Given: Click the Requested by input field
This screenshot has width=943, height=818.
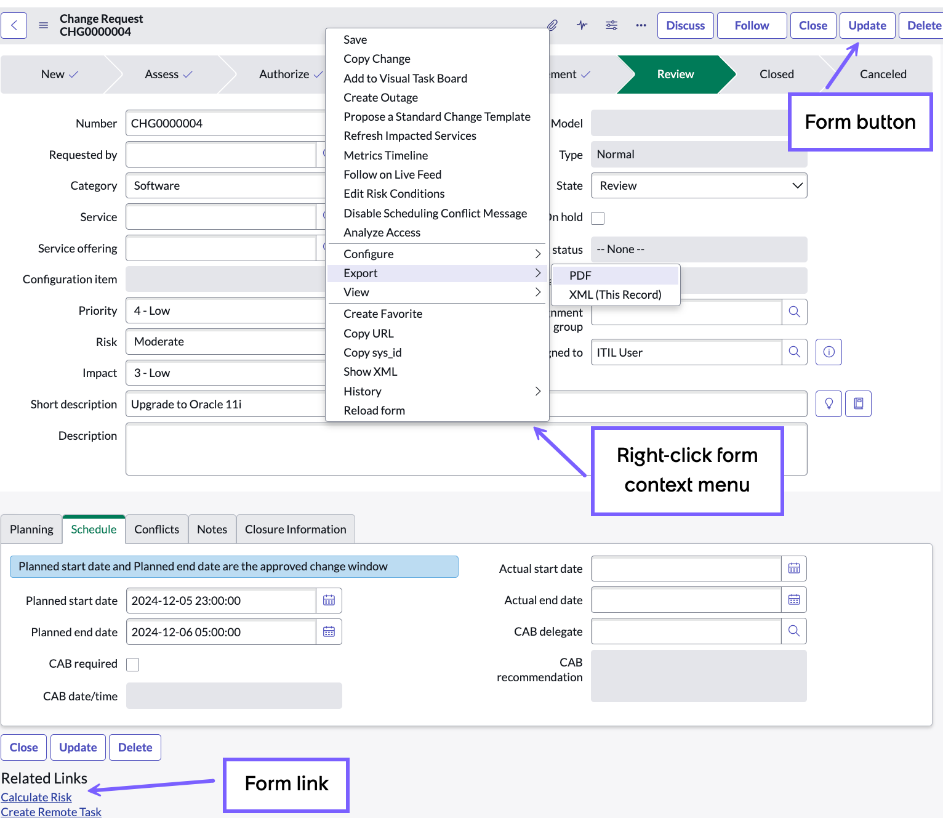Looking at the screenshot, I should [221, 154].
